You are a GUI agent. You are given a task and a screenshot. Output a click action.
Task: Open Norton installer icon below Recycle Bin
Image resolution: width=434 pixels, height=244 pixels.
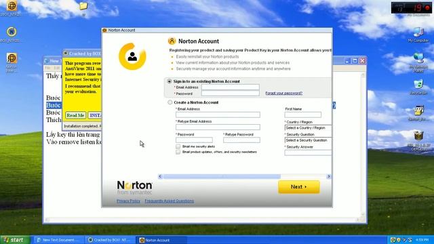point(418,113)
